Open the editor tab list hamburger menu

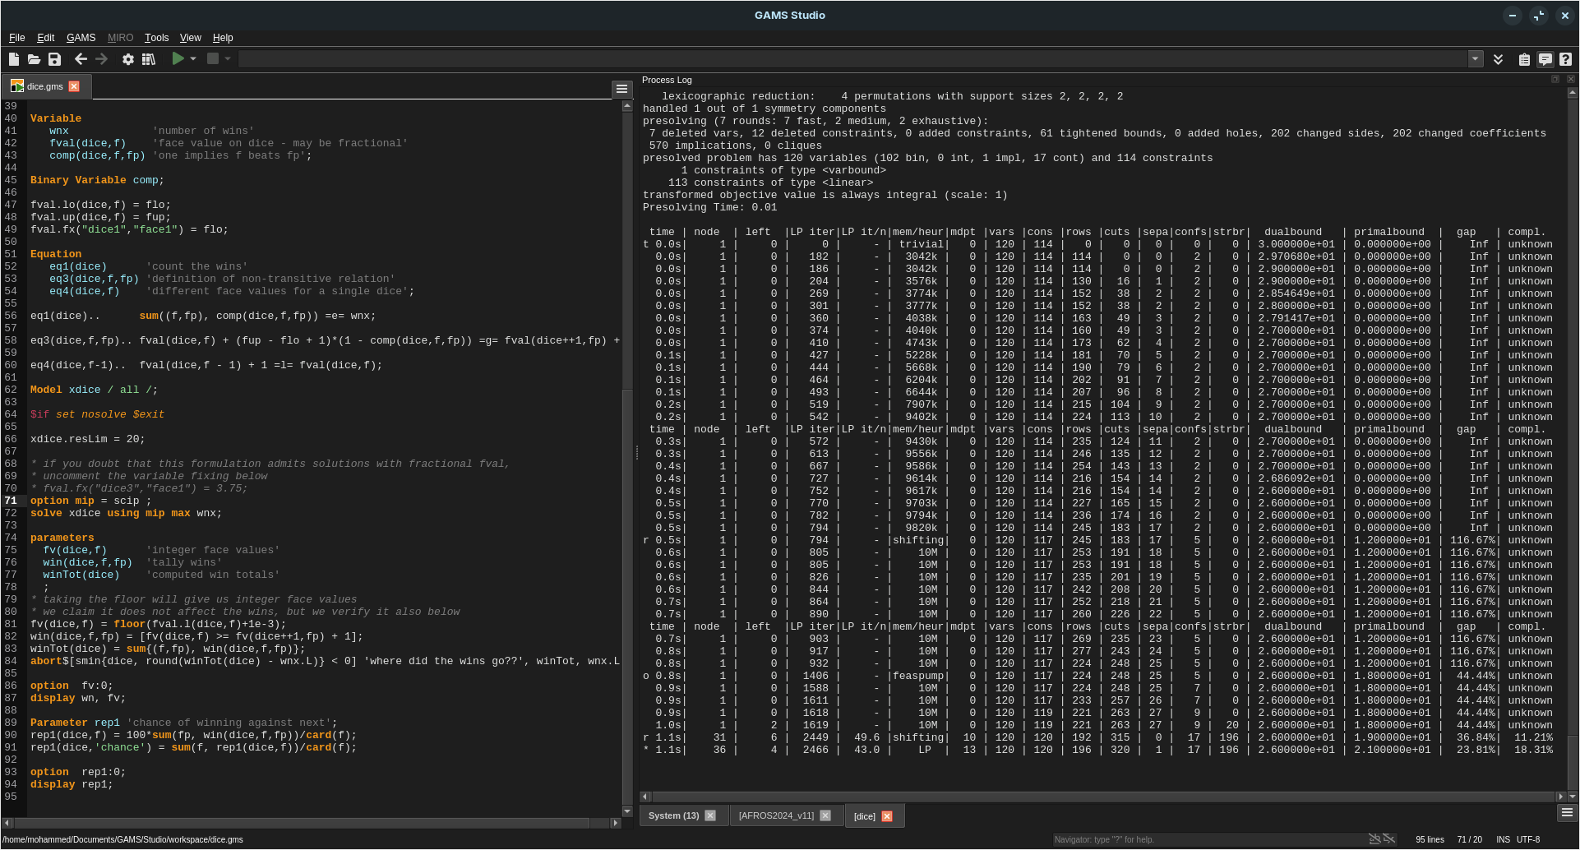[621, 89]
